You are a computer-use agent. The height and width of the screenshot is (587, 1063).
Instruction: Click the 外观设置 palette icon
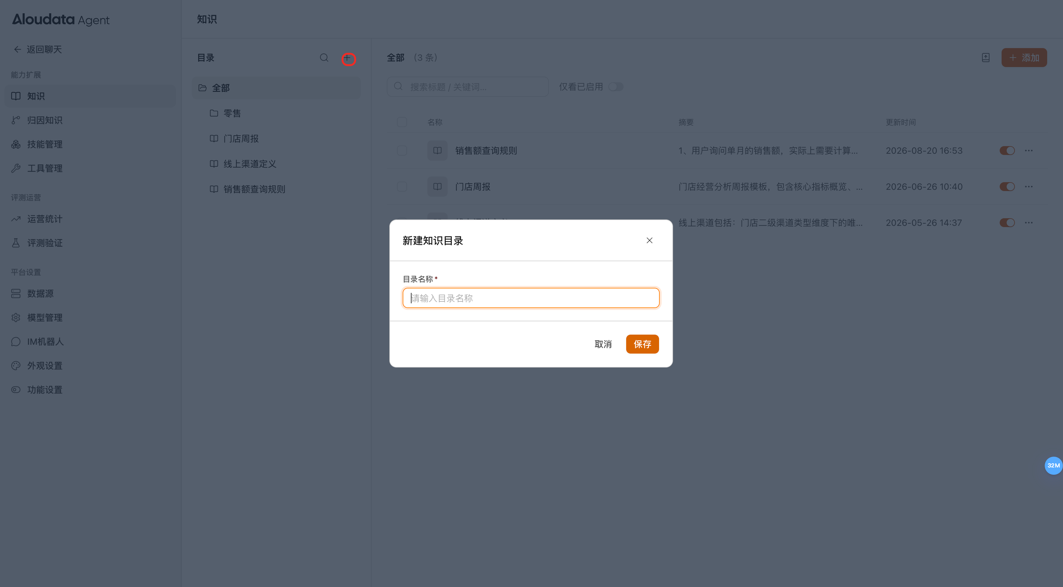16,366
